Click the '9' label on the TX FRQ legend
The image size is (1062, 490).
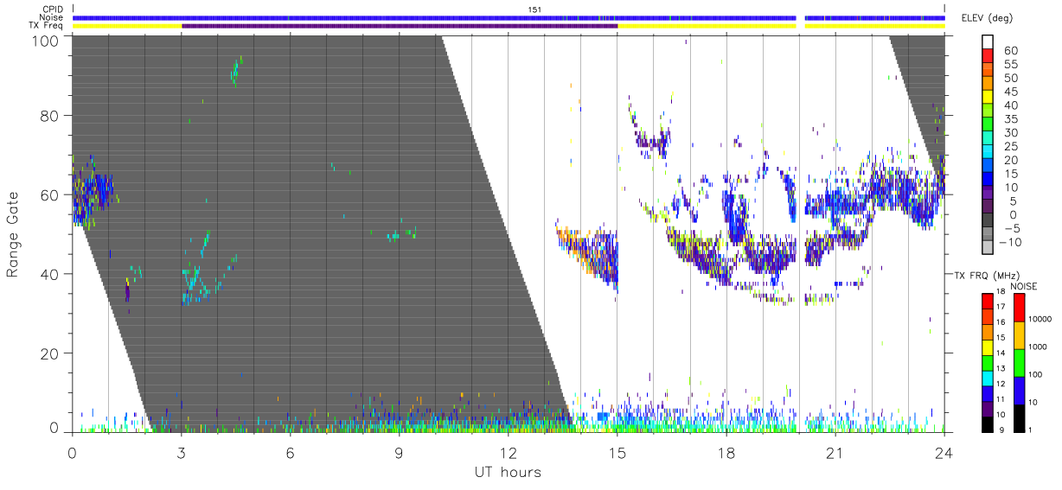click(x=1002, y=430)
